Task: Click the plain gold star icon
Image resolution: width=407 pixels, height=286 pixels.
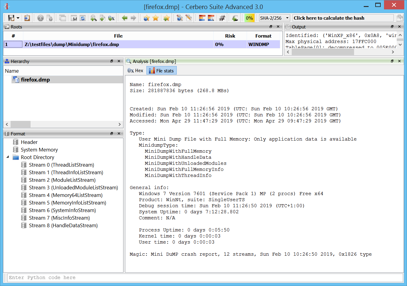Action: coord(156,18)
